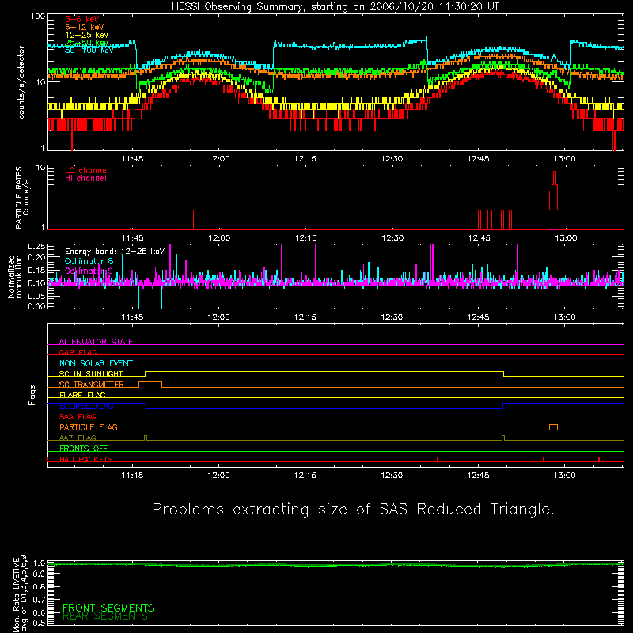Select the SAA_FLAG label
This screenshot has height=633, width=633.
click(x=78, y=416)
